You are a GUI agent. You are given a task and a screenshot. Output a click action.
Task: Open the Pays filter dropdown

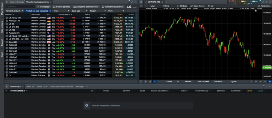click(116, 11)
